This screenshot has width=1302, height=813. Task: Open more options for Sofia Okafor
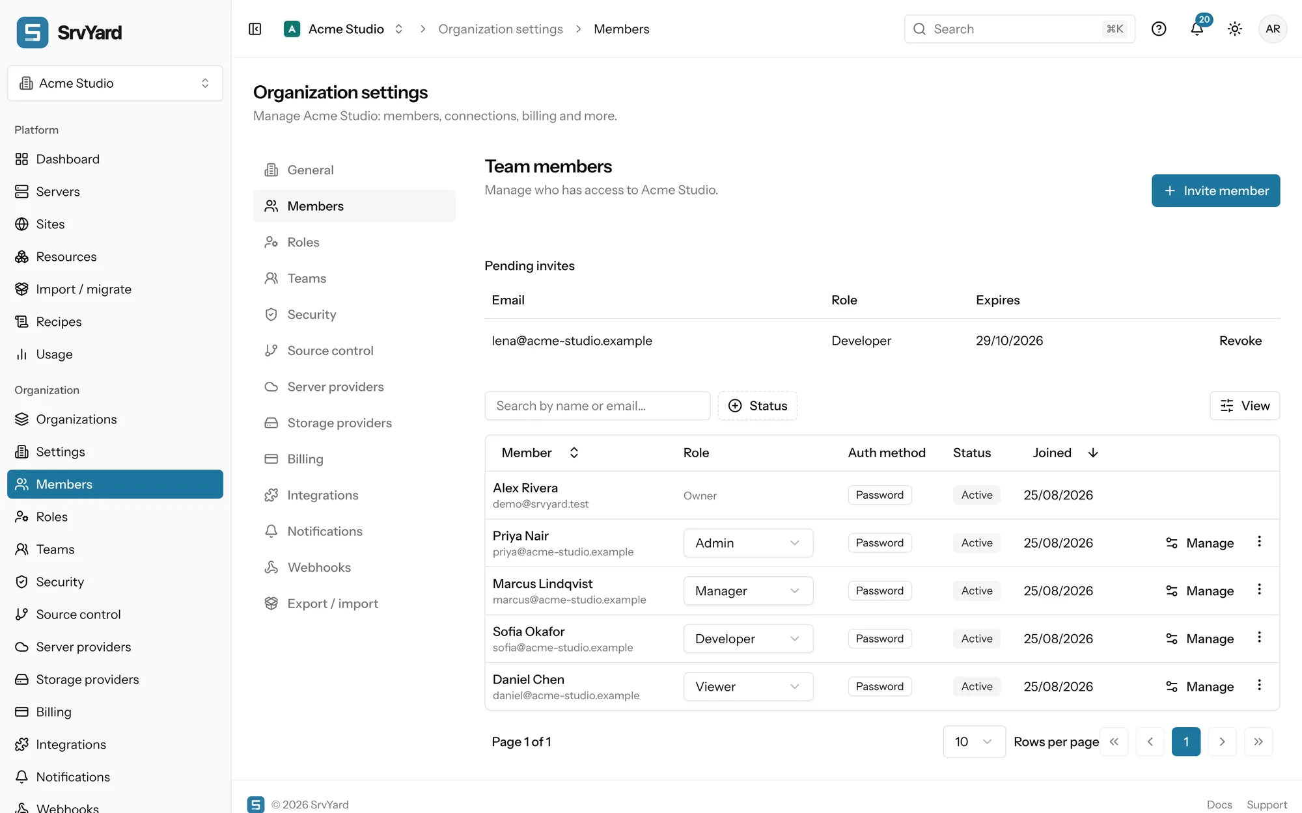tap(1259, 637)
